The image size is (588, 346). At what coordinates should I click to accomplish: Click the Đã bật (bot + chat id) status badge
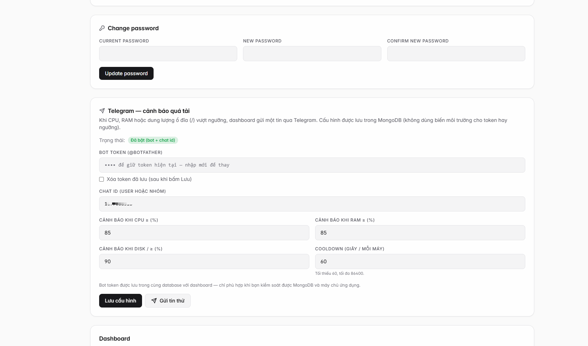coord(153,140)
